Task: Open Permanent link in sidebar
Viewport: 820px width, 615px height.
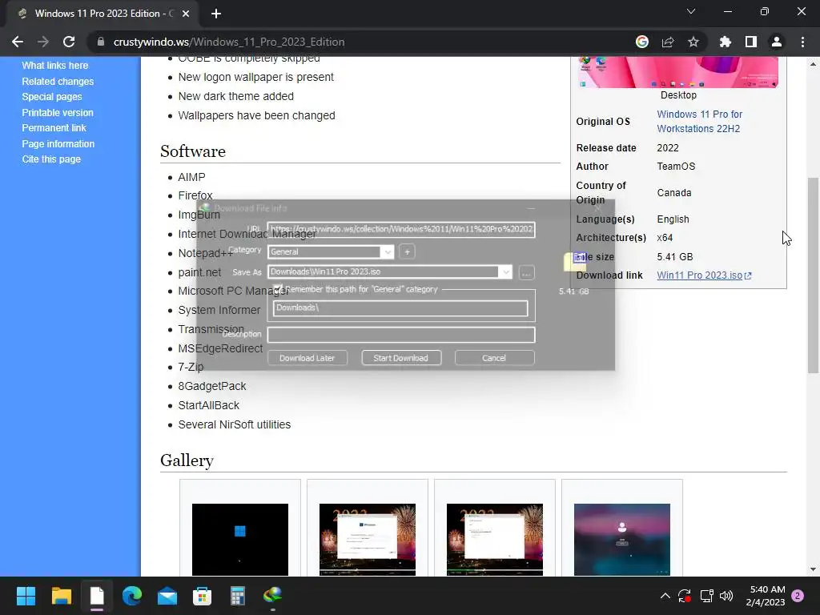Action: pyautogui.click(x=54, y=127)
